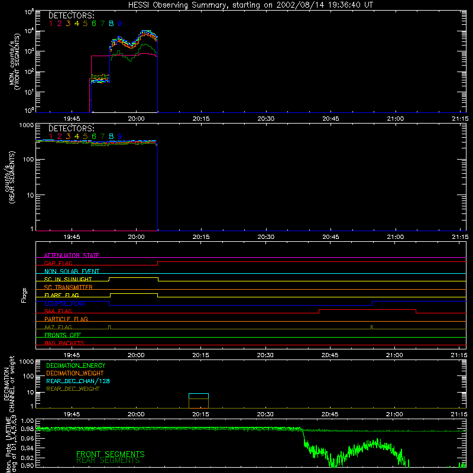Viewport: 473px width, 473px height.
Task: Click the 20:00 tick label under front segments plot
Action: tap(137, 119)
